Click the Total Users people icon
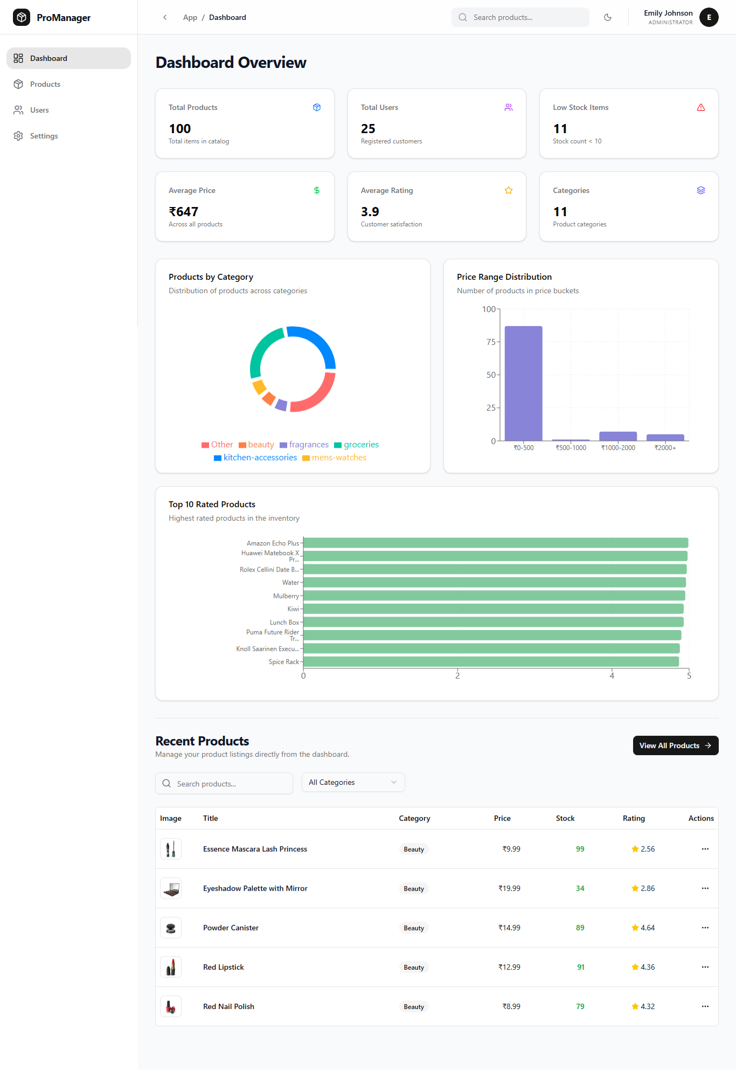 (x=508, y=107)
